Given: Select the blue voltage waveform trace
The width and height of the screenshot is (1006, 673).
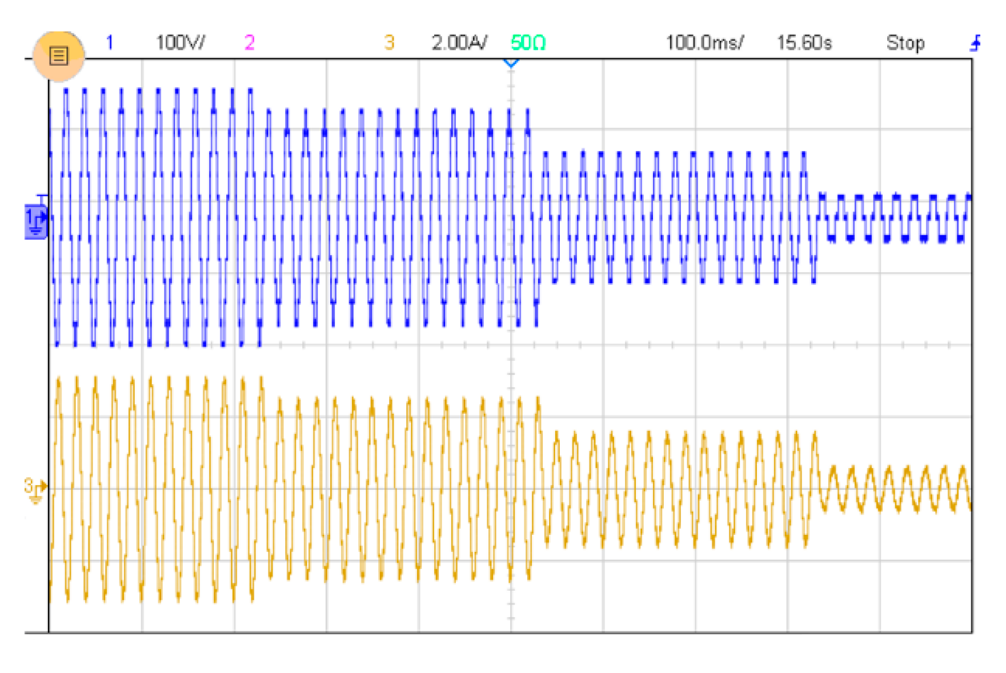Looking at the screenshot, I should point(343,217).
